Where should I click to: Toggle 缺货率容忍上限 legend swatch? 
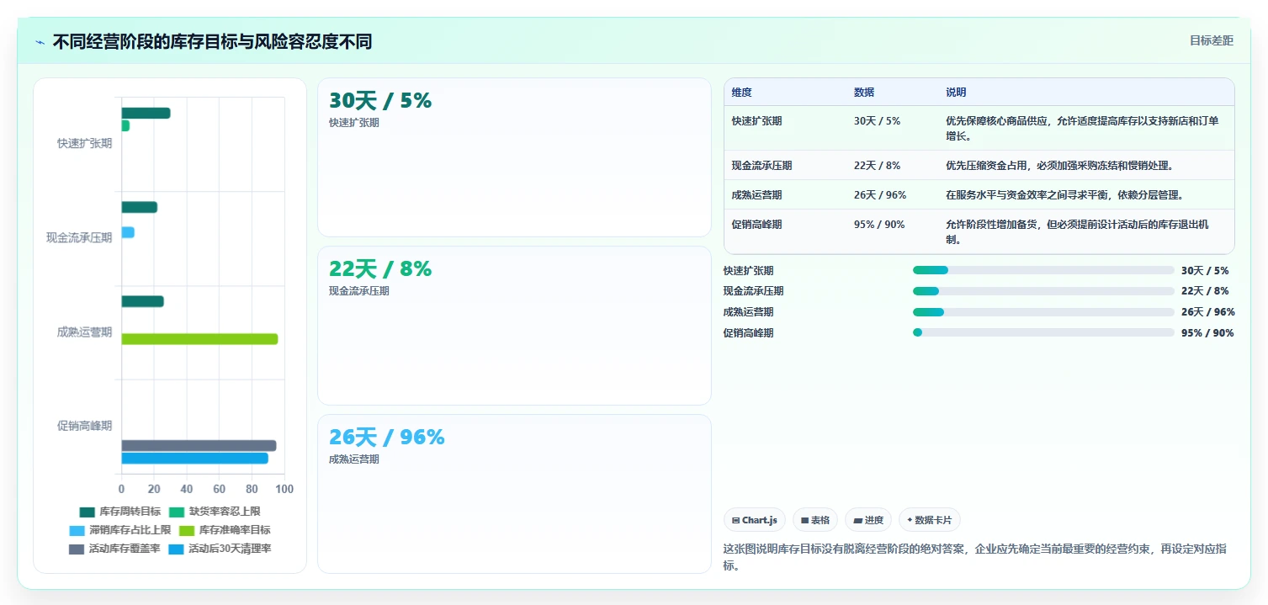[178, 512]
